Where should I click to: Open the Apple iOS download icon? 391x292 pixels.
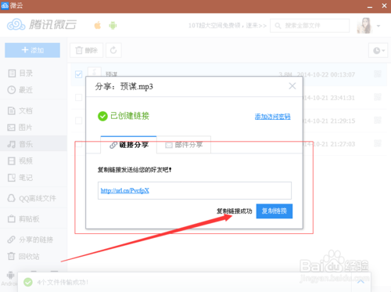(98, 25)
